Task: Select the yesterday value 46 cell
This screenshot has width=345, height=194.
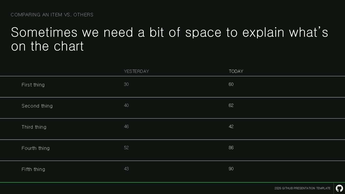Action: (x=126, y=127)
